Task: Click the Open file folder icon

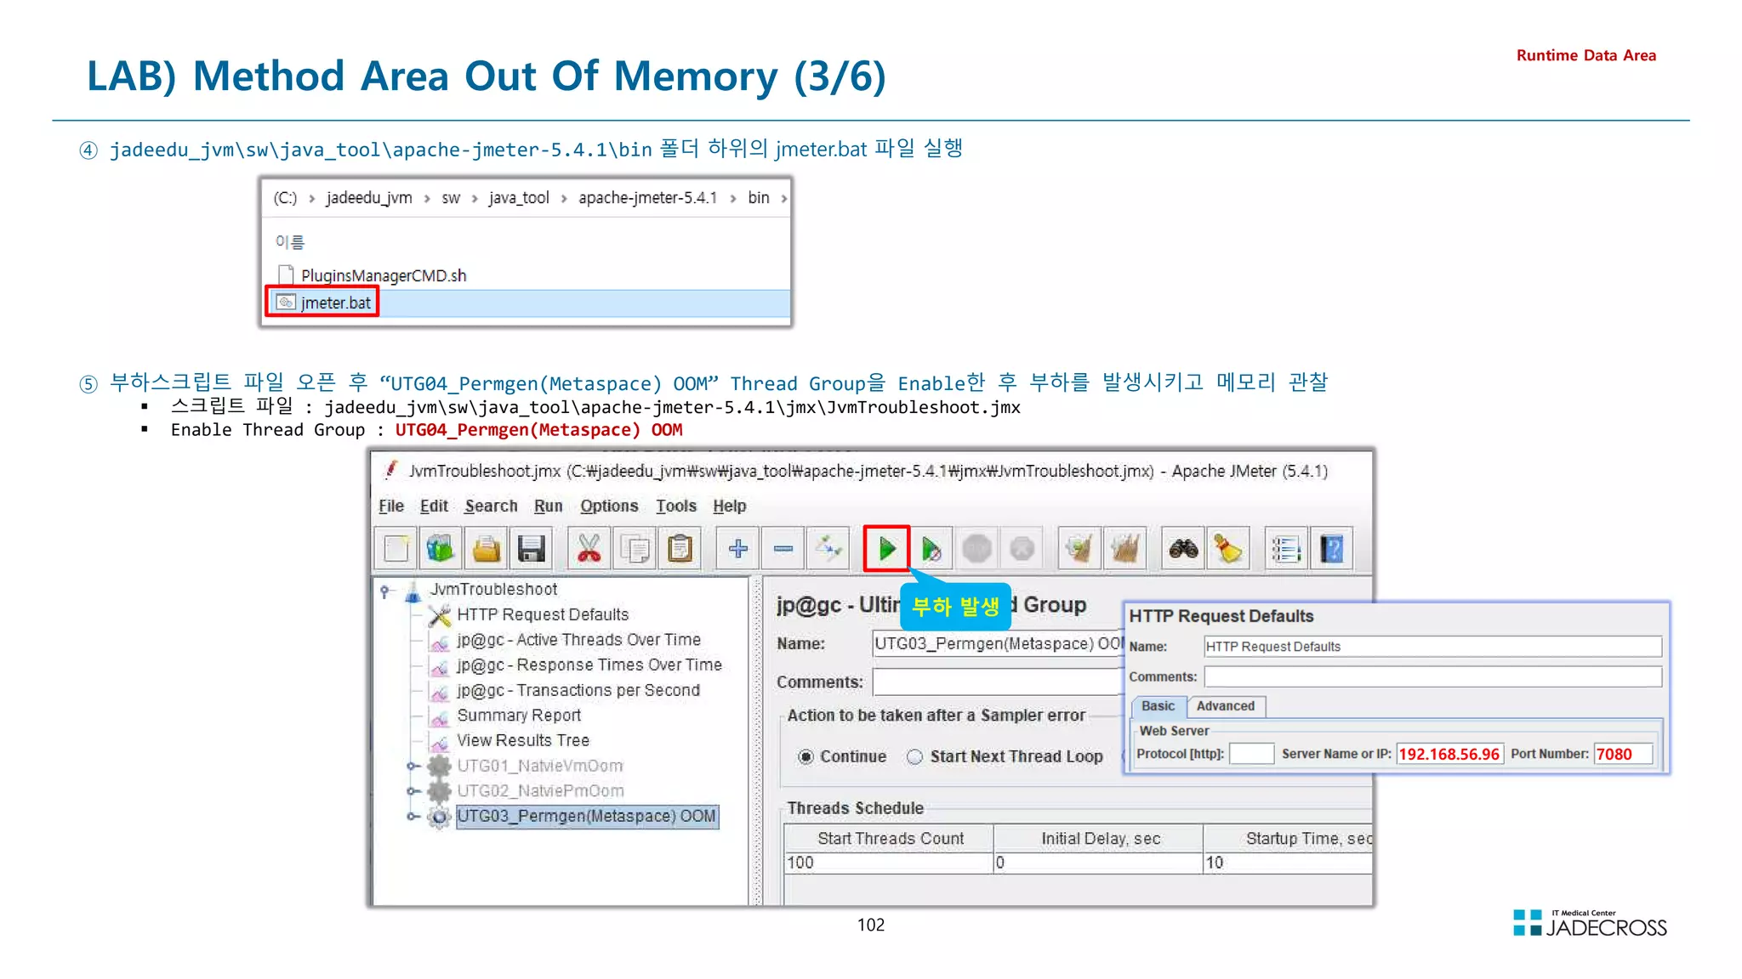Action: pos(487,549)
